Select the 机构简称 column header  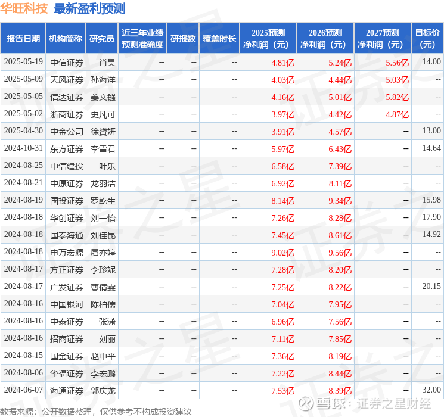coord(66,39)
